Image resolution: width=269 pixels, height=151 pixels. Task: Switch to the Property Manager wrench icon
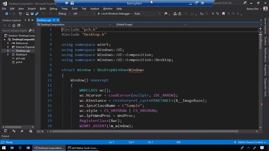pos(22,131)
